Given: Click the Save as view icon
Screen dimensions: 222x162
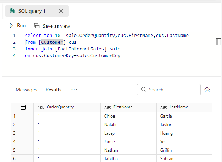Looking at the screenshot, I should click(37, 26).
